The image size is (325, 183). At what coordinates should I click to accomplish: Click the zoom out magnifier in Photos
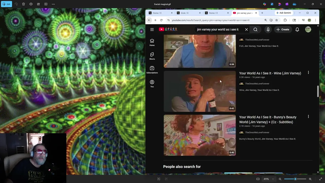coord(280,179)
